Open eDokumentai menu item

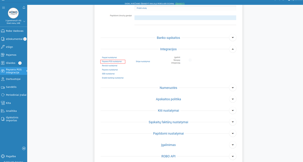(x=14, y=39)
